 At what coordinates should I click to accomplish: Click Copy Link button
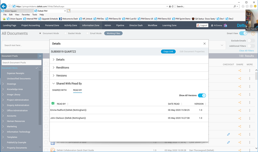pyautogui.click(x=168, y=51)
